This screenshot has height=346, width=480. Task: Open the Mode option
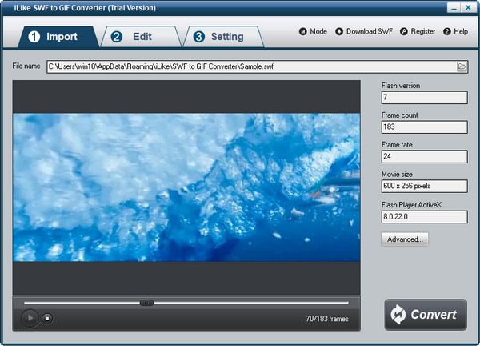click(313, 32)
